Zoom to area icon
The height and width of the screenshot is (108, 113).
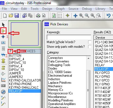(99, 16)
